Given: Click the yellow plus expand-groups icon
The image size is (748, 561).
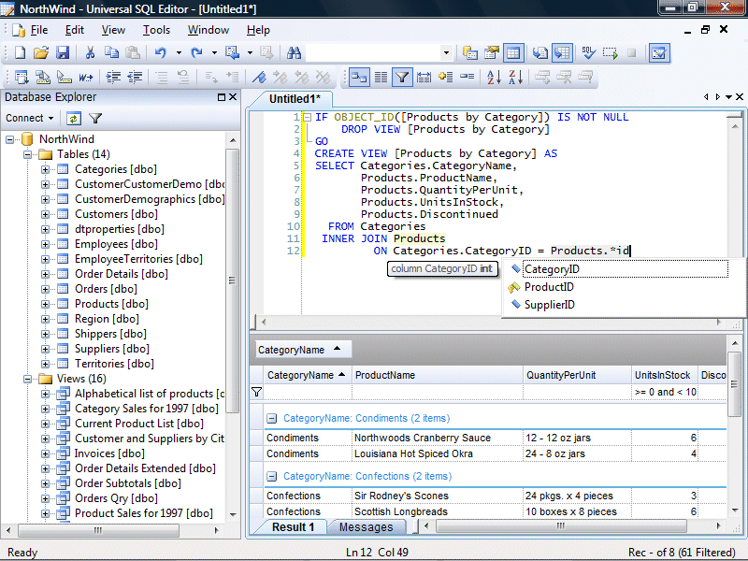Looking at the screenshot, I should click(x=446, y=77).
